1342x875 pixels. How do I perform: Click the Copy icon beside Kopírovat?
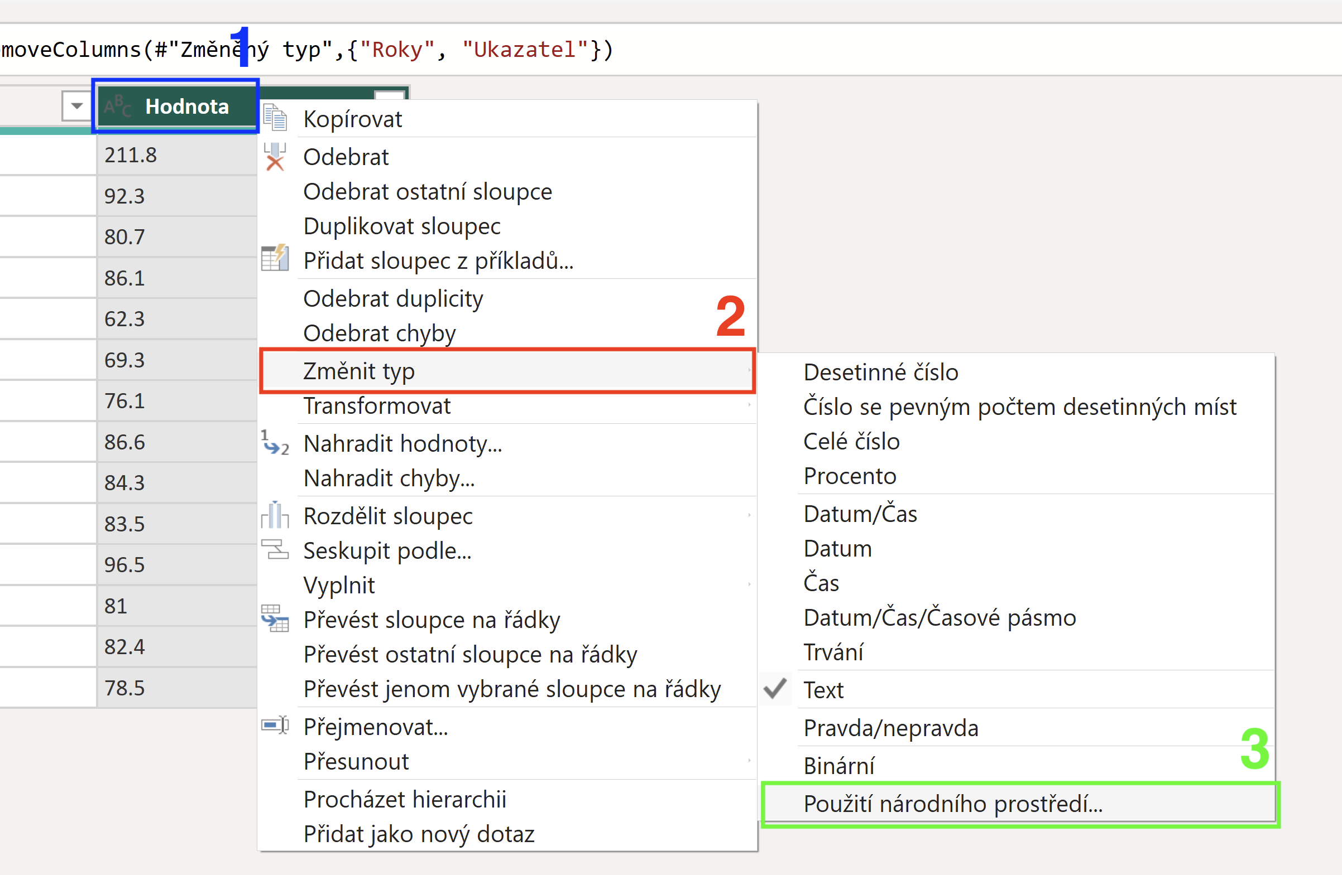(275, 118)
